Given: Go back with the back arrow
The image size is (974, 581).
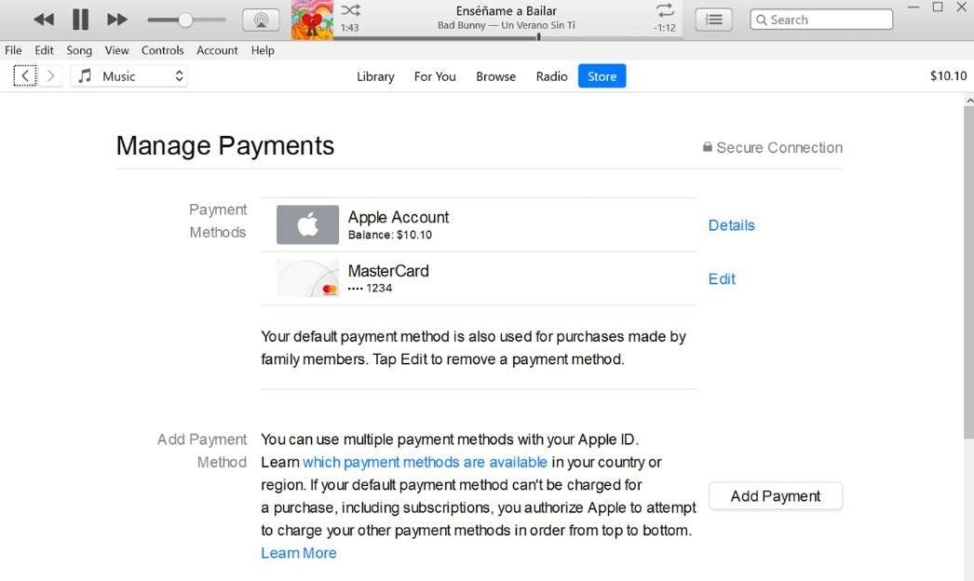Looking at the screenshot, I should point(25,75).
